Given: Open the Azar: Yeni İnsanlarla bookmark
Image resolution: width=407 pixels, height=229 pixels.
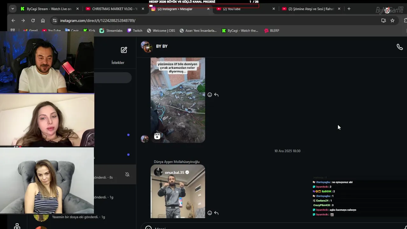Looking at the screenshot, I should click(x=198, y=31).
